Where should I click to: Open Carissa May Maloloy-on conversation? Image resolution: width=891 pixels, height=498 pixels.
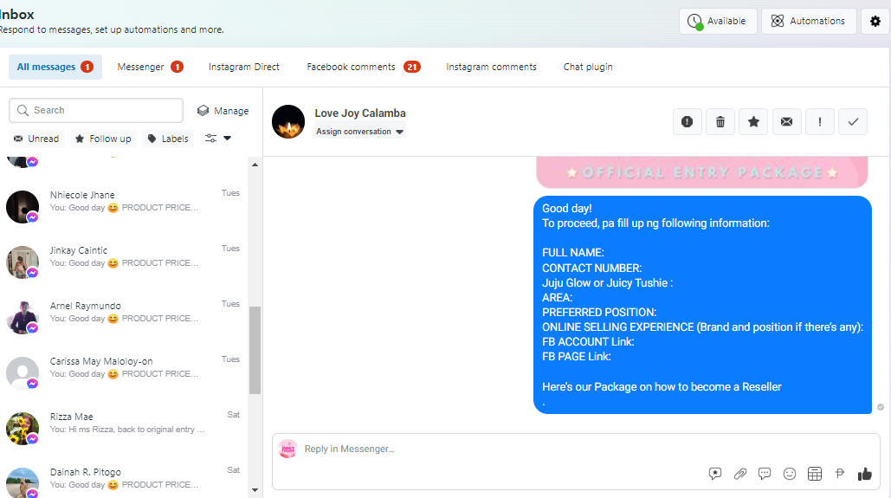(124, 373)
